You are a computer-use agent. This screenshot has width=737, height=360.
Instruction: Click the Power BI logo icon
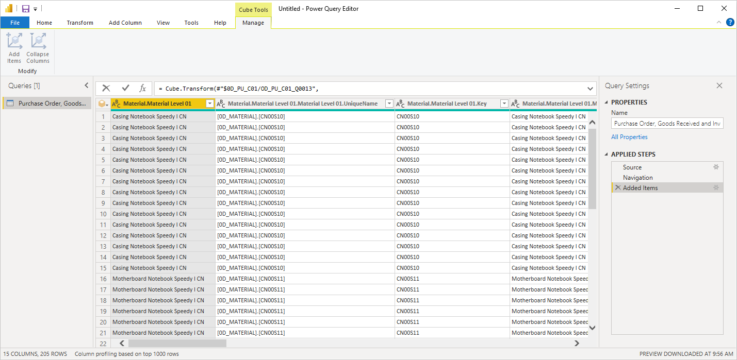[x=9, y=9]
